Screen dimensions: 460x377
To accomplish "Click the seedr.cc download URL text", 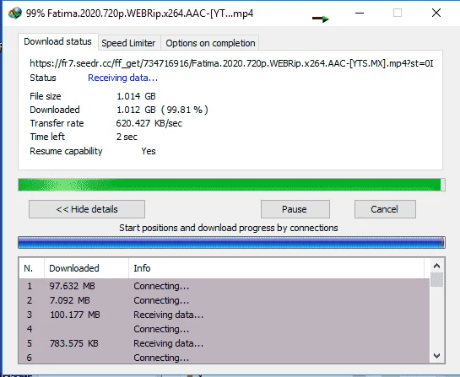I will click(x=231, y=63).
